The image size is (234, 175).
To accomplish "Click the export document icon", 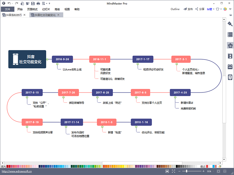I will click(x=44, y=3).
